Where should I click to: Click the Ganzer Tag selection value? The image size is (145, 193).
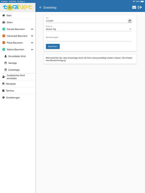coord(51,29)
